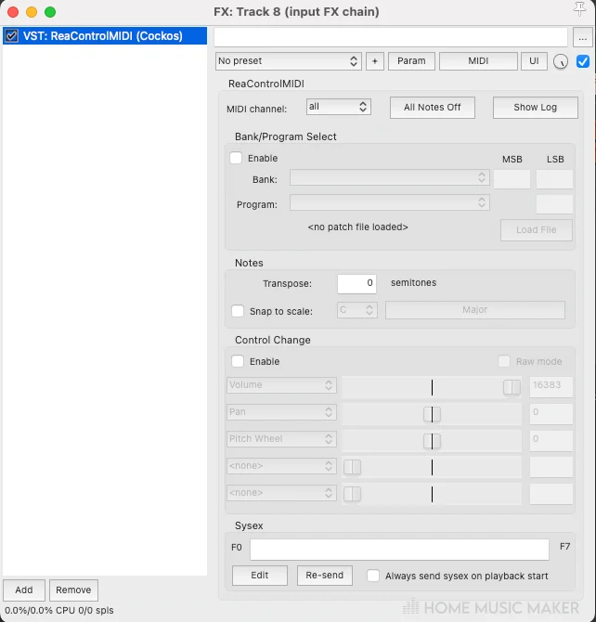Click the Param button
This screenshot has width=596, height=622.
tap(411, 61)
